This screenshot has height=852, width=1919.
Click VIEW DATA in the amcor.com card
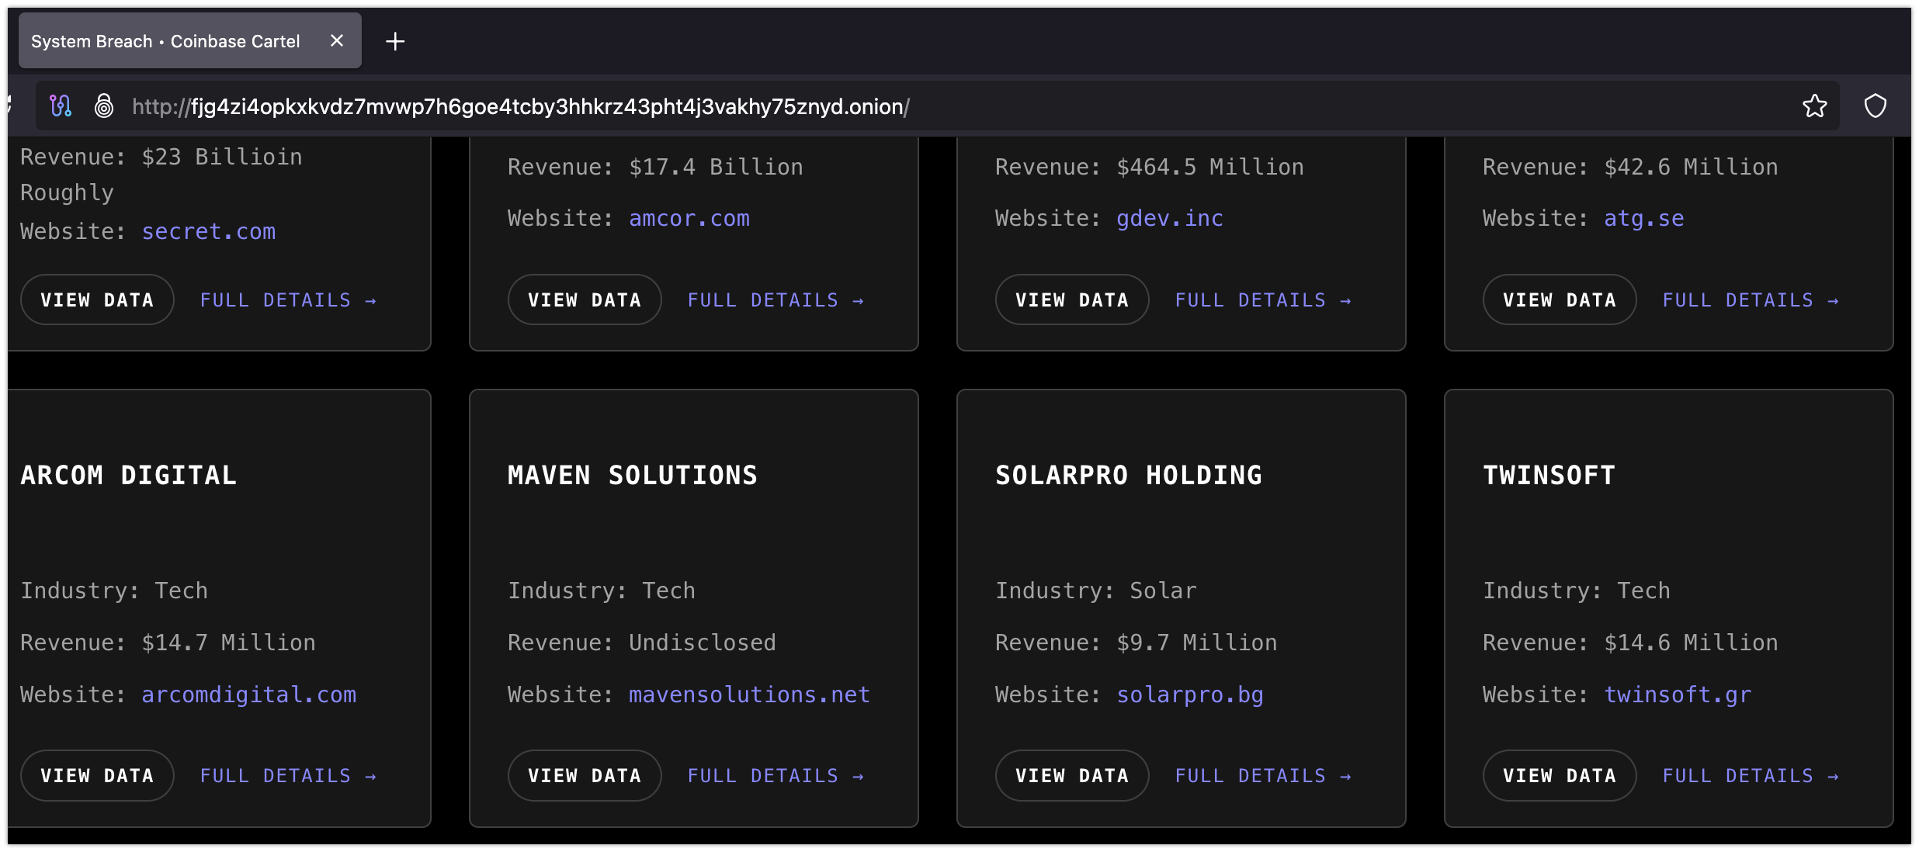pyautogui.click(x=585, y=300)
